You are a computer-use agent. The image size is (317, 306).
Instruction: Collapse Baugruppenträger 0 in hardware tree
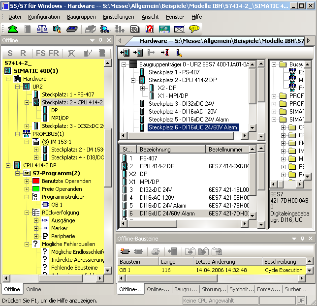(124, 64)
